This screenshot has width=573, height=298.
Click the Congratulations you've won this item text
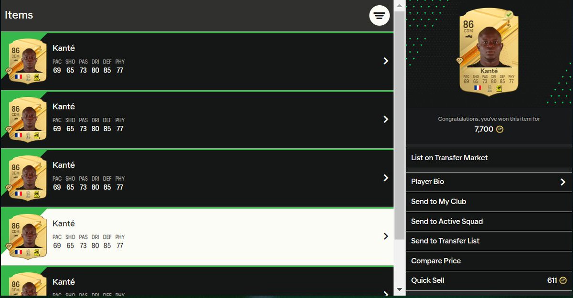(x=489, y=119)
